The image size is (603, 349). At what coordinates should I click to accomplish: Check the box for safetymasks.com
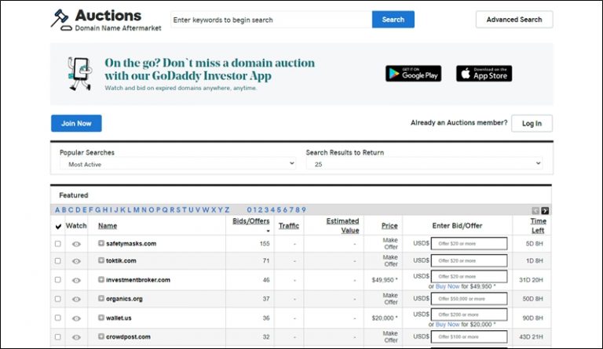click(57, 244)
